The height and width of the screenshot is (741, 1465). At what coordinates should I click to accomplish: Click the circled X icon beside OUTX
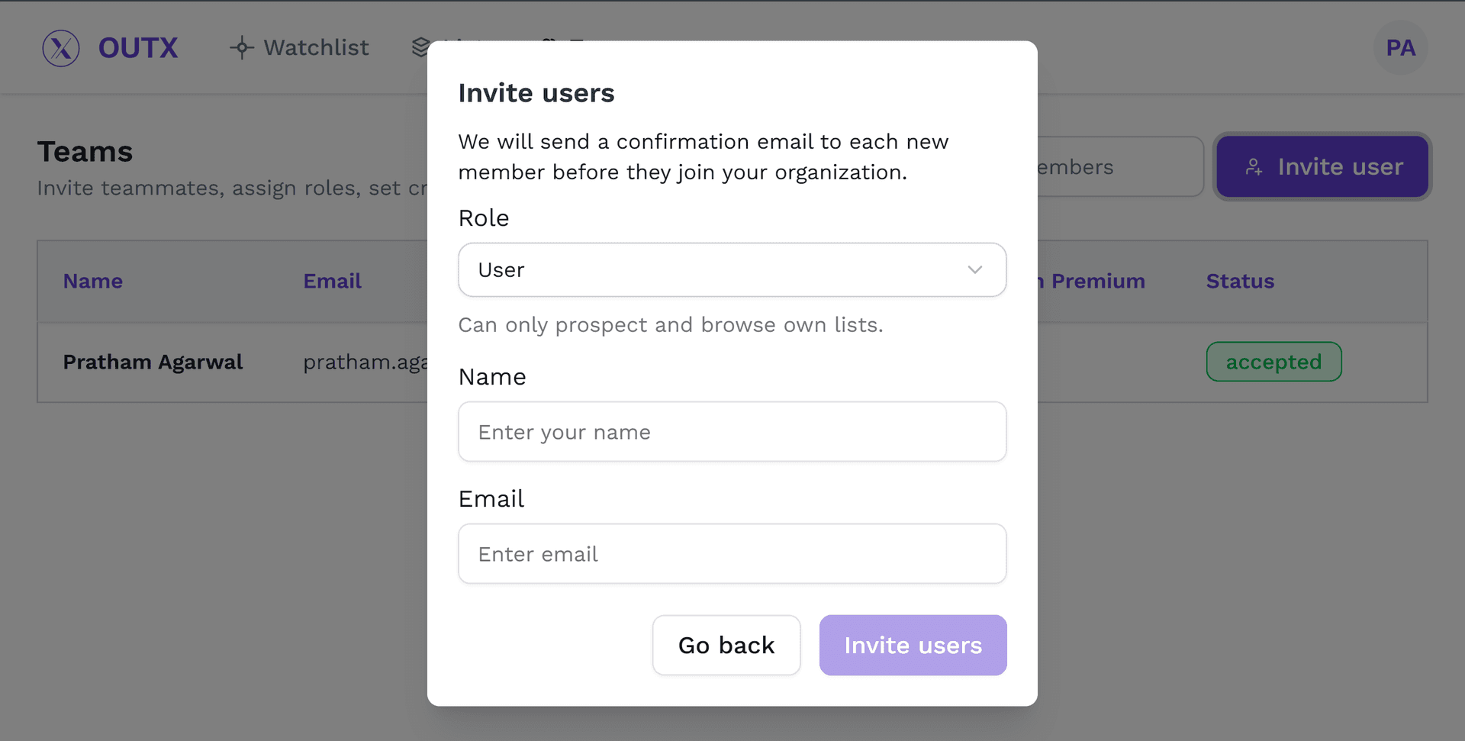[60, 47]
